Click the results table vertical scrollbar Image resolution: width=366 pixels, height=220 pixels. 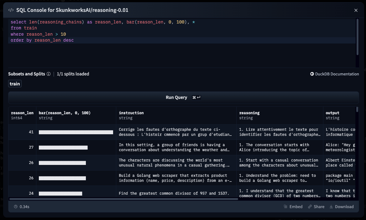(x=357, y=110)
